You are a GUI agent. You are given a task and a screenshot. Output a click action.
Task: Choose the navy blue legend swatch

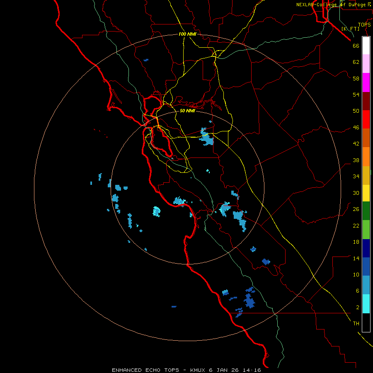(366, 248)
